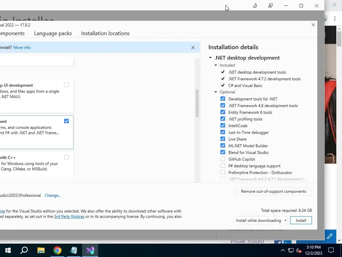Select .NET desktop development tools item
This screenshot has height=257, width=342.
257,72
